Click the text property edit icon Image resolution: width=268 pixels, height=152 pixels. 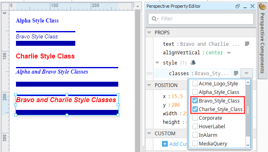coord(247,44)
